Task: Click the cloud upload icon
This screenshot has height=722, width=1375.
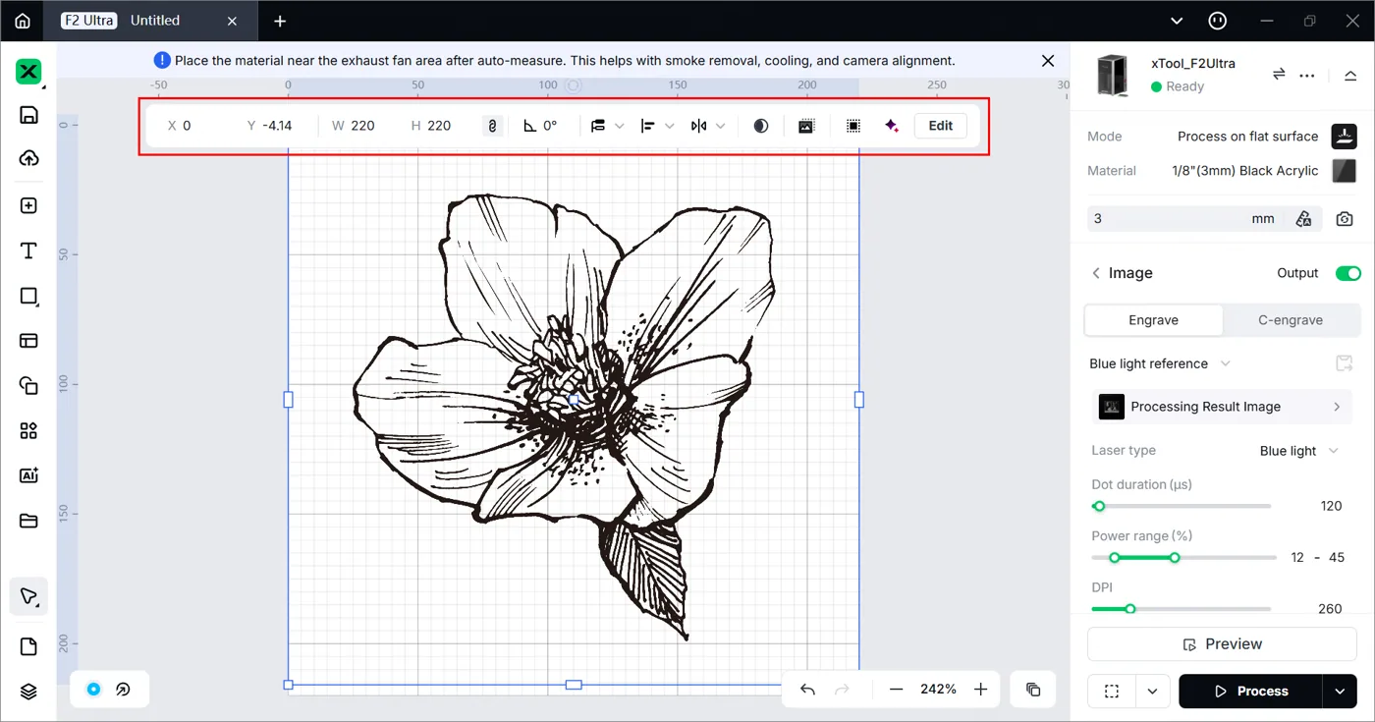Action: point(28,158)
